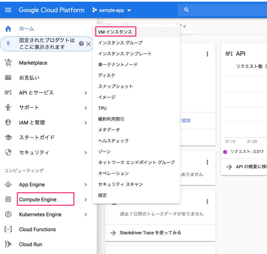267x254 pixels.
Task: Click the sample-app project icon
Action: tap(94, 10)
